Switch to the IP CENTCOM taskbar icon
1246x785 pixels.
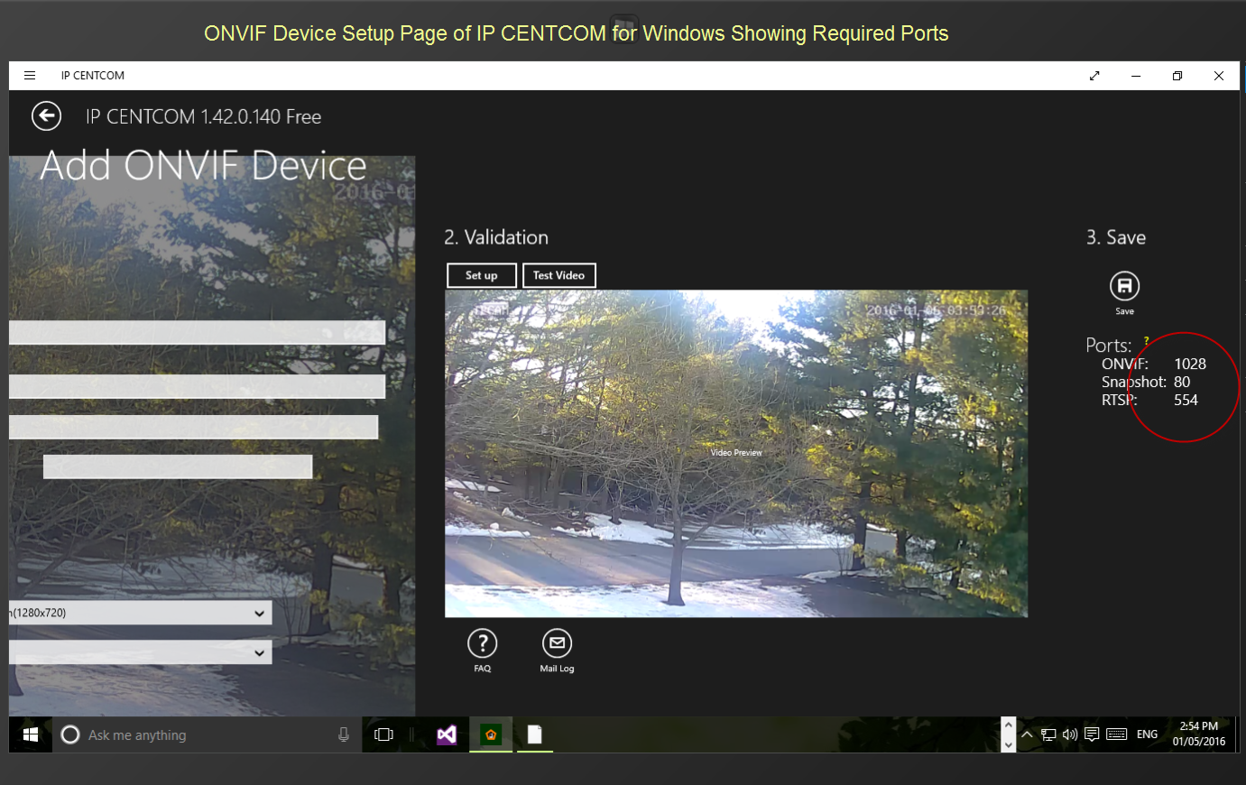[x=491, y=734]
